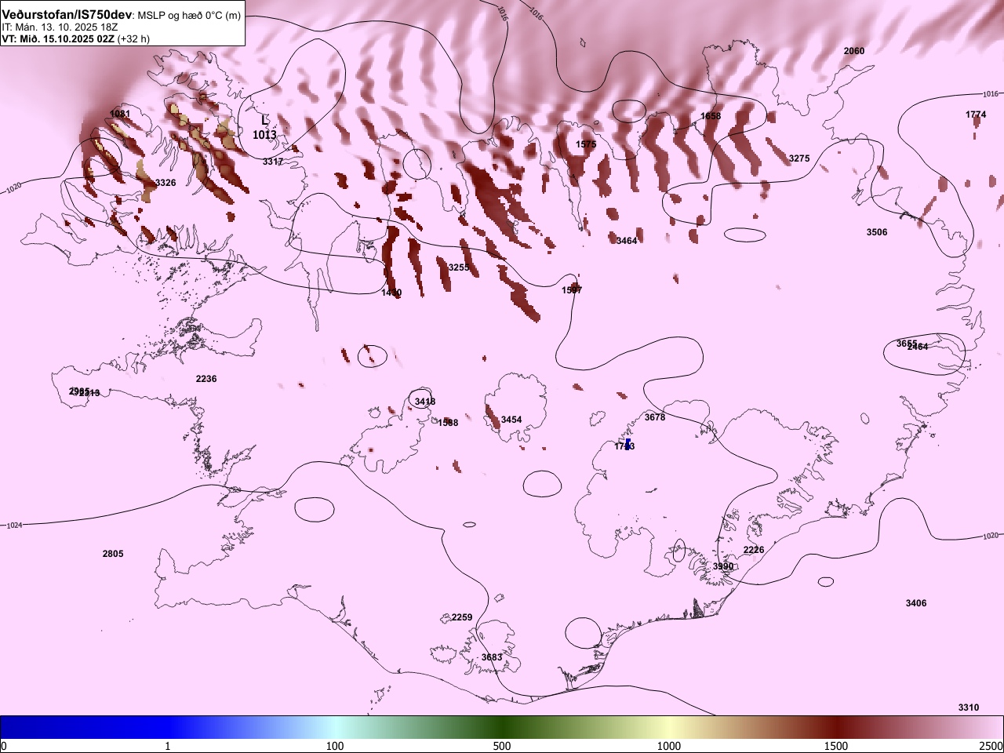
Task: Click the 2805 value in the southwest
Action: [113, 554]
